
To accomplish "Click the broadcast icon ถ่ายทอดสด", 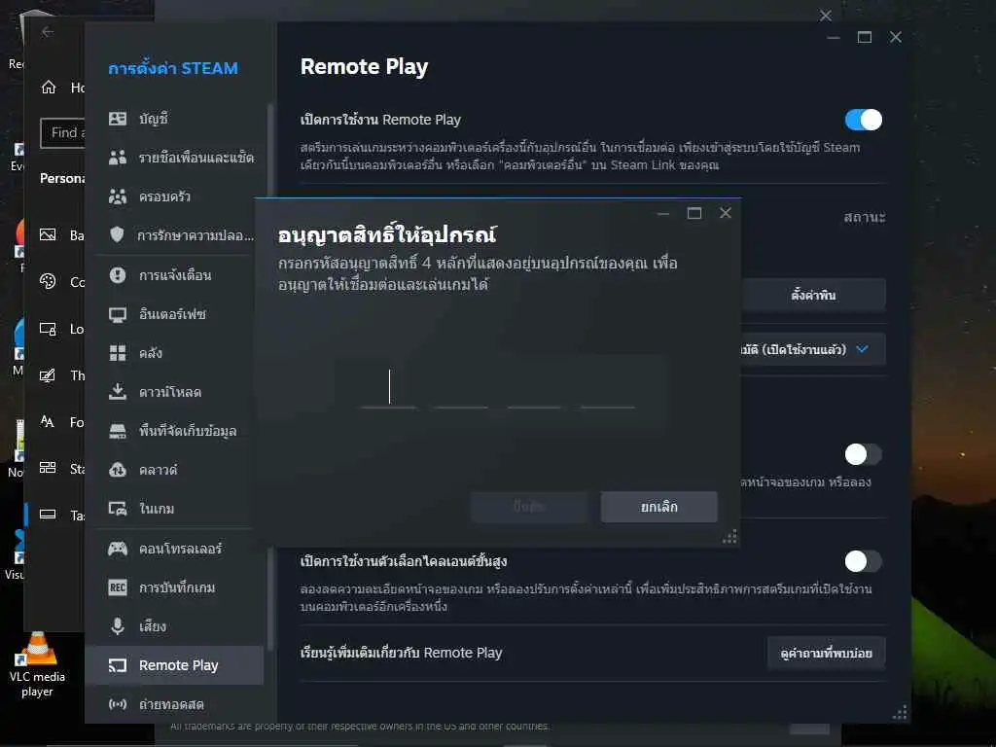I will (x=118, y=704).
